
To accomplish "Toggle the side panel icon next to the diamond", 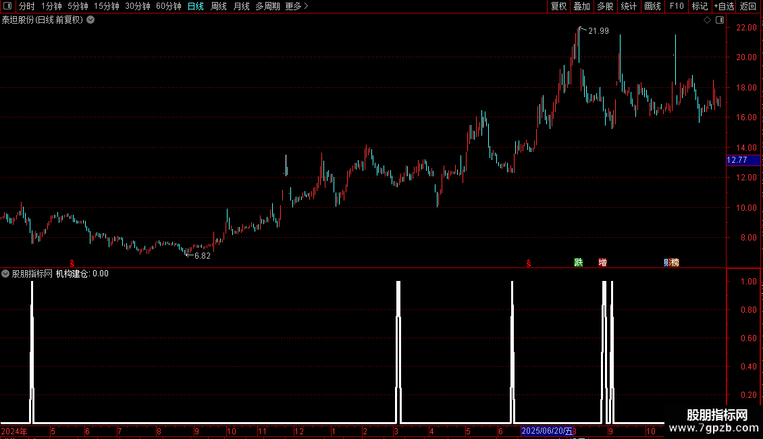I will point(720,20).
